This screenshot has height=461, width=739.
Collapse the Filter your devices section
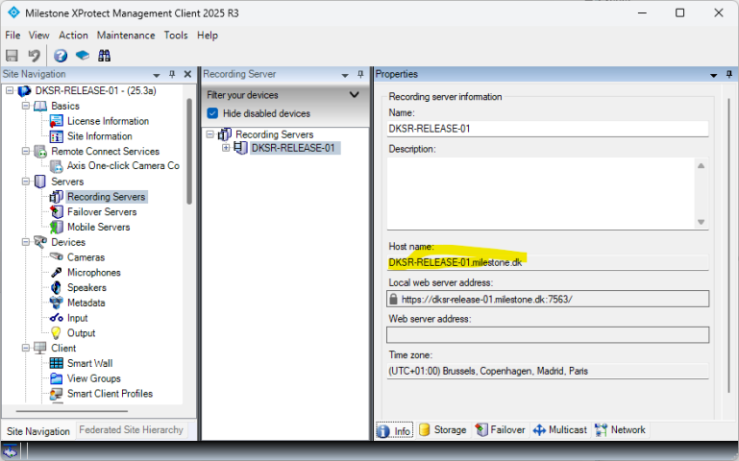click(x=354, y=95)
